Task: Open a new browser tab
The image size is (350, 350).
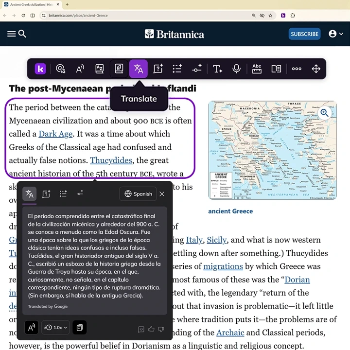Action: click(67, 4)
